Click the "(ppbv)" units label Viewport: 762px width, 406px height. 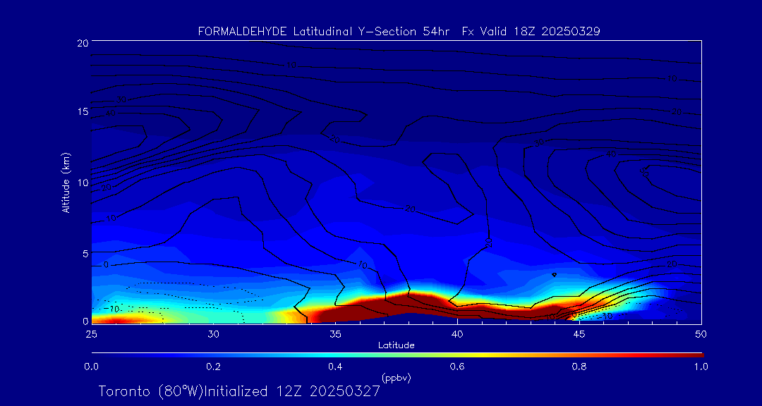(x=396, y=378)
